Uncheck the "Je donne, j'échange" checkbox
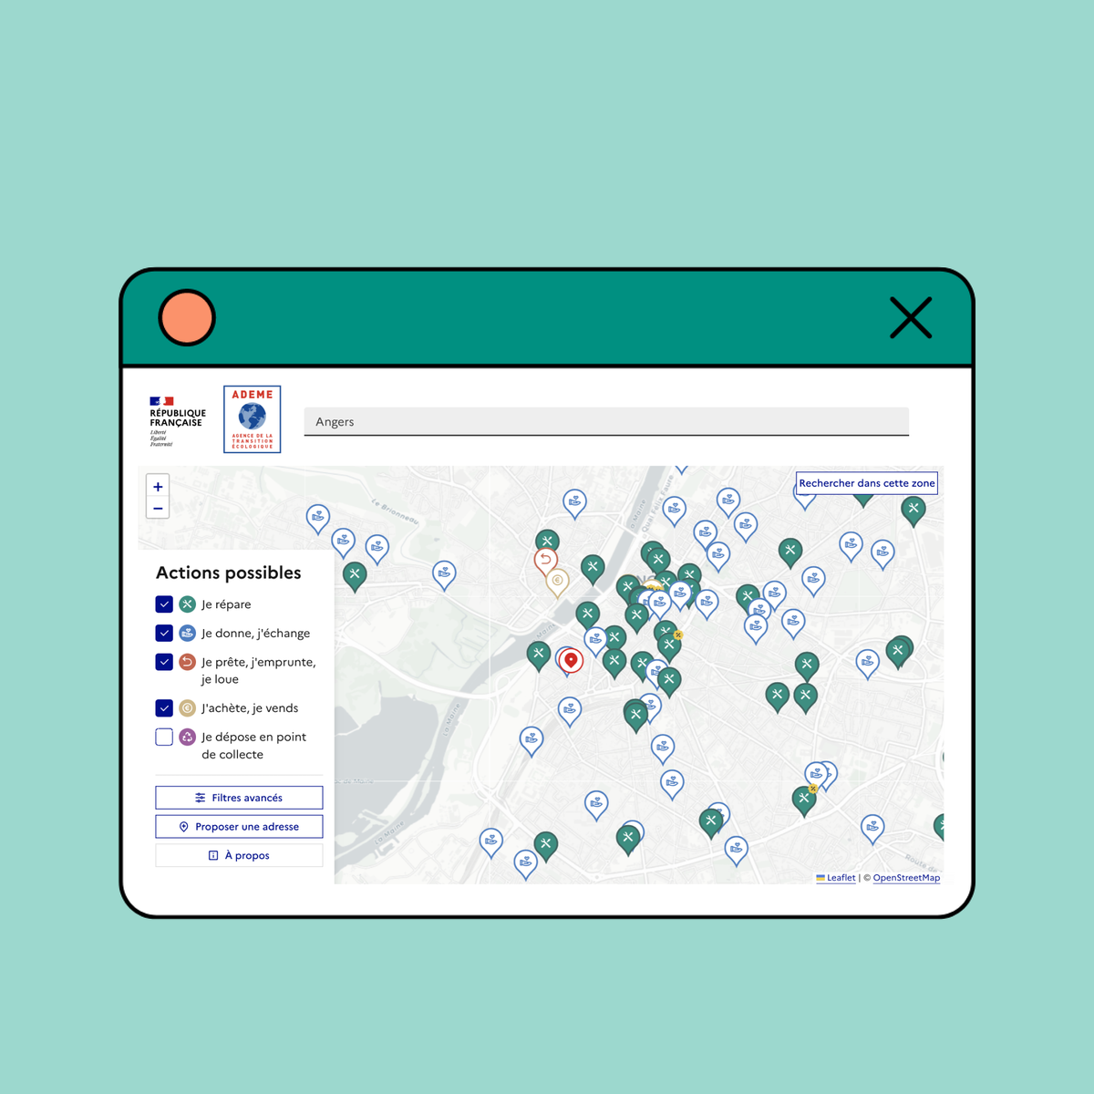The height and width of the screenshot is (1094, 1094). point(164,633)
